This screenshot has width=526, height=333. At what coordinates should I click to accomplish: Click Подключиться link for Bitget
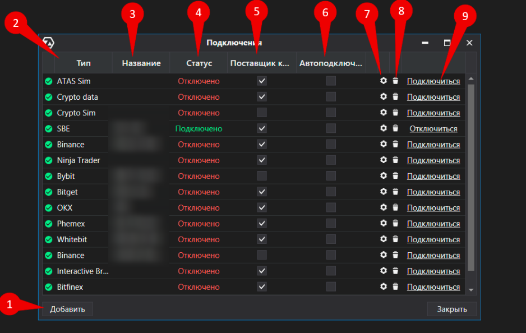click(433, 192)
